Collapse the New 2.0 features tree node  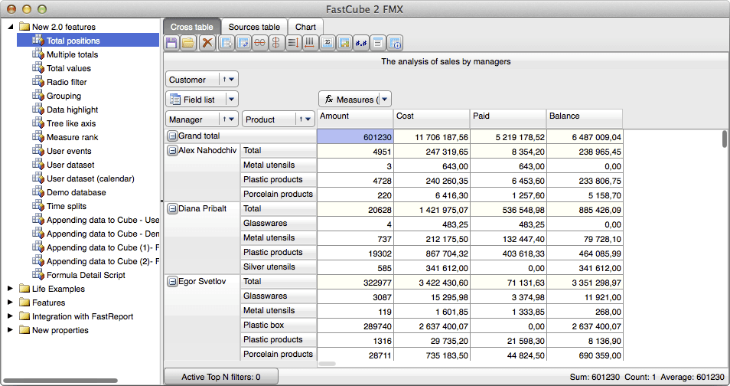(10, 27)
